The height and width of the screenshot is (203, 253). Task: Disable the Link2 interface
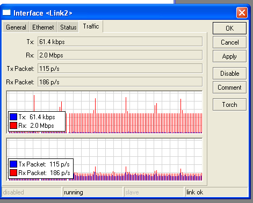point(229,74)
